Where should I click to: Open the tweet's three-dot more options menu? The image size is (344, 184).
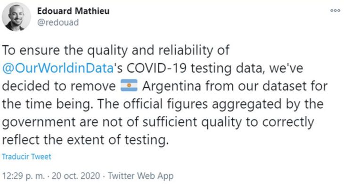click(x=335, y=10)
